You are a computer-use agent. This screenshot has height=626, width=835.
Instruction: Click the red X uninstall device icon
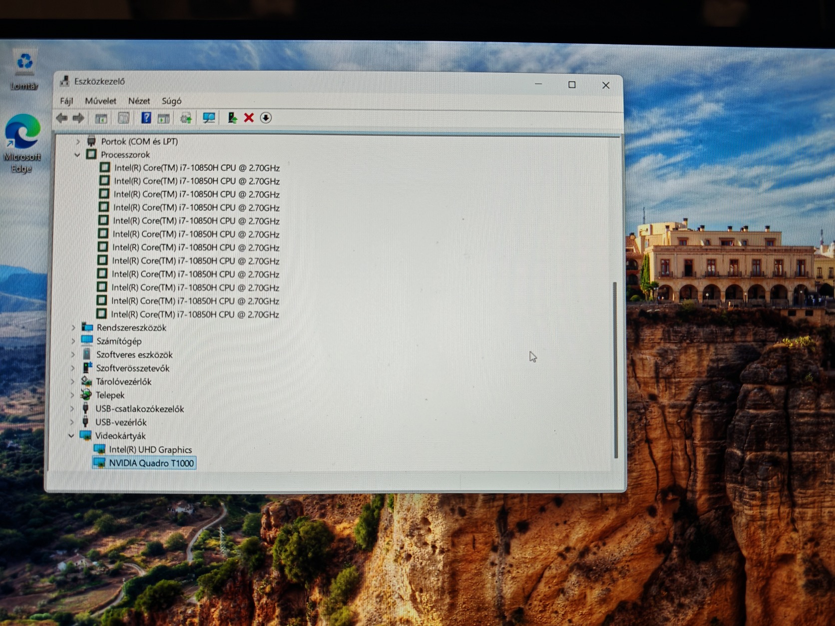pos(249,118)
